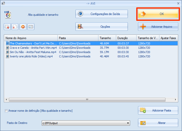Click the Pasta column header
This screenshot has height=131, width=182.
coord(78,38)
